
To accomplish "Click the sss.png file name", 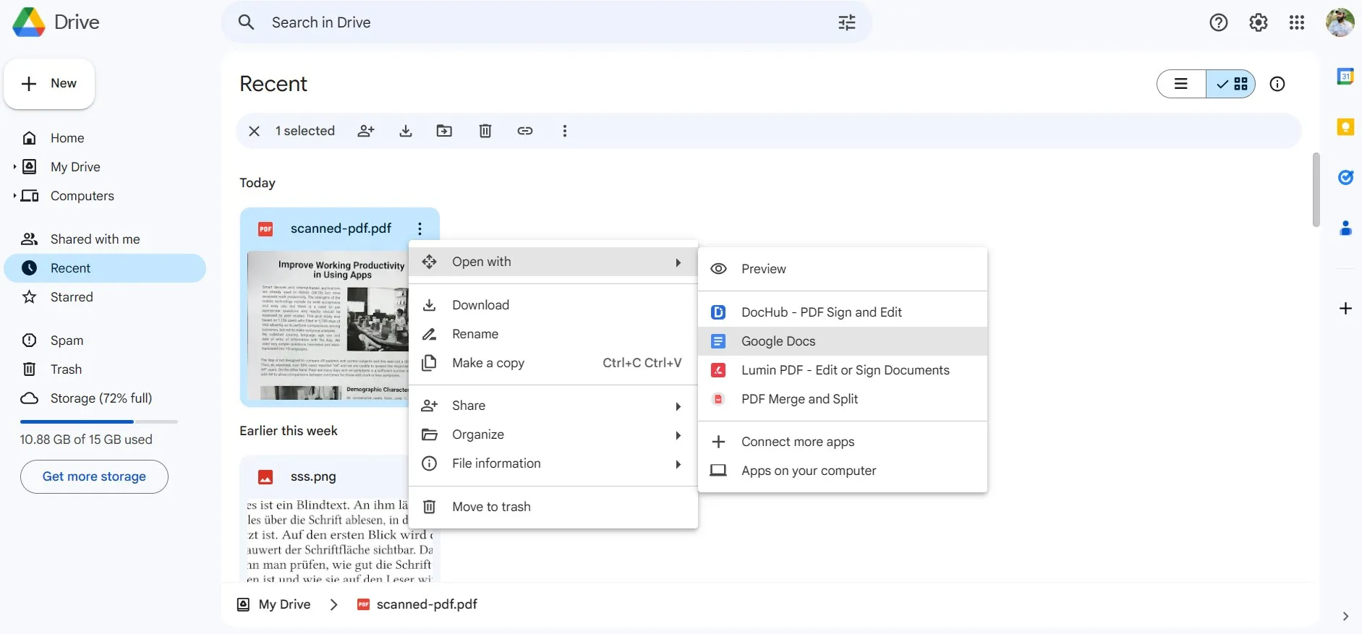I will [x=313, y=477].
